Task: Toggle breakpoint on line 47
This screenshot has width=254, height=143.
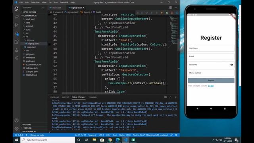Action: 49,44
